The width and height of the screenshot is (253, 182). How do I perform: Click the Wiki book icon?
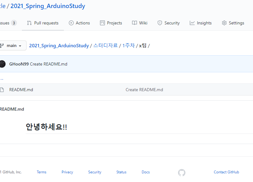pos(135,23)
